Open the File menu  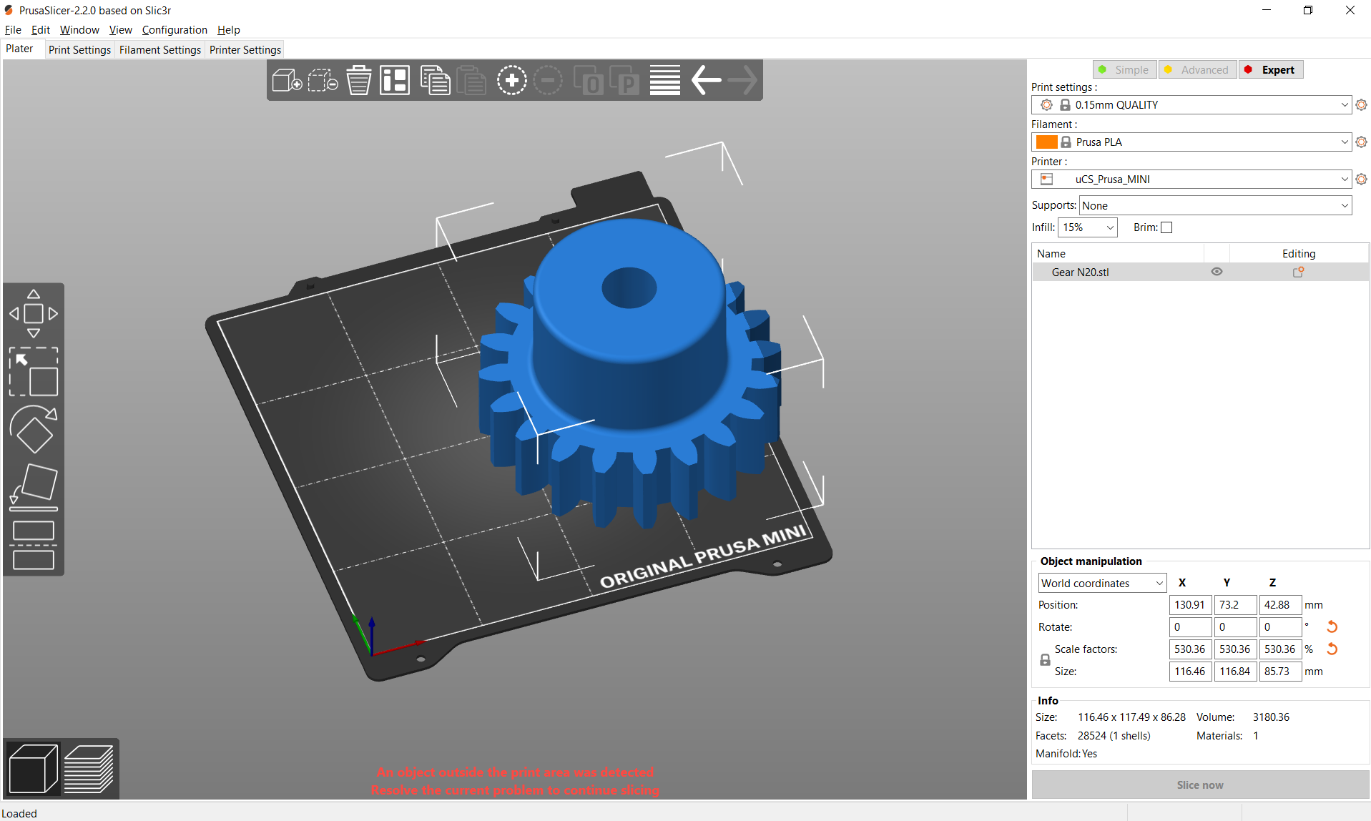point(13,30)
